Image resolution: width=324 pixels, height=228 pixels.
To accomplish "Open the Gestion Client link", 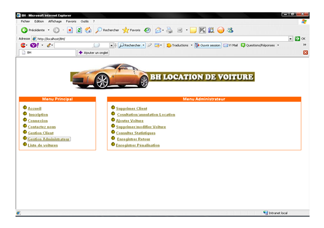I will pyautogui.click(x=41, y=133).
